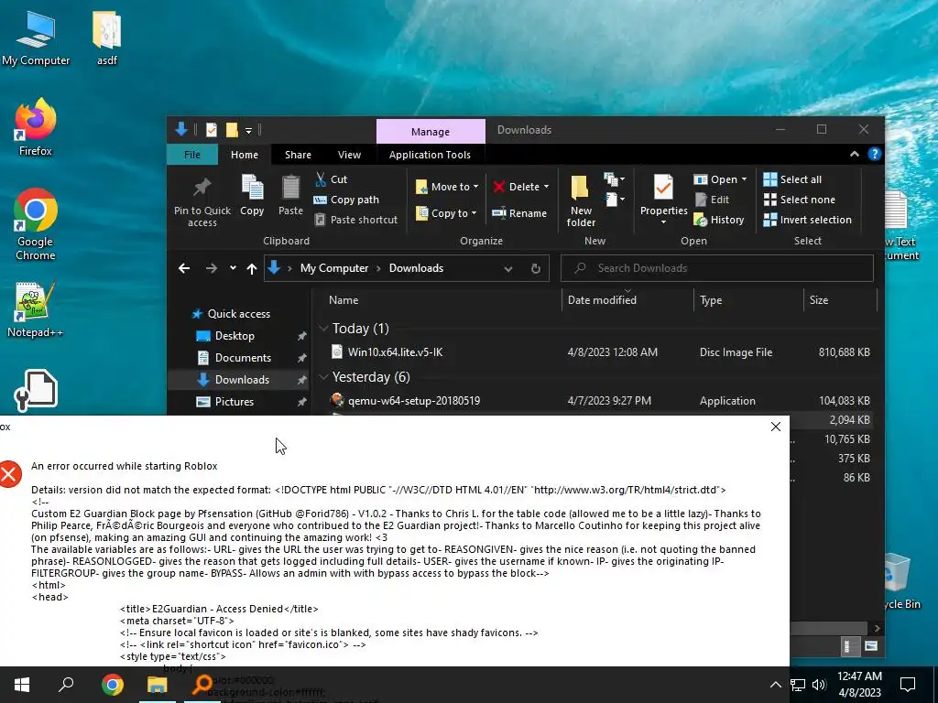Viewport: 938px width, 703px height.
Task: Open taskbar search magnifier
Action: (66, 685)
